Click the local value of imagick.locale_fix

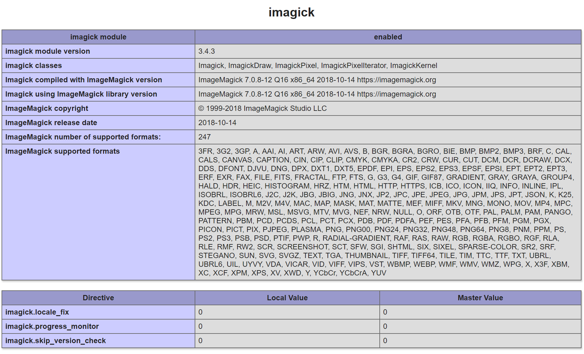click(x=200, y=312)
